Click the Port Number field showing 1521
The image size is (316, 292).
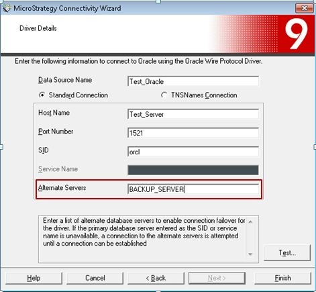193,133
